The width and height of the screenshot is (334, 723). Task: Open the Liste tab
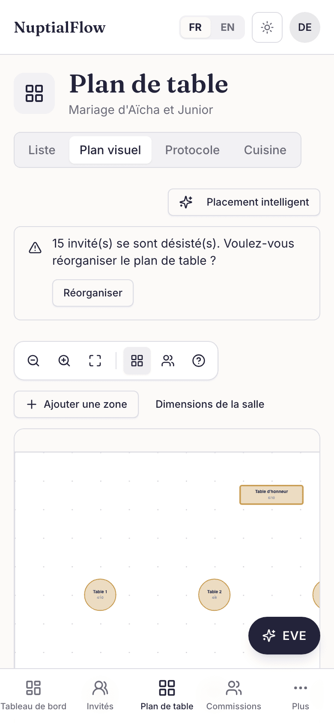[42, 150]
